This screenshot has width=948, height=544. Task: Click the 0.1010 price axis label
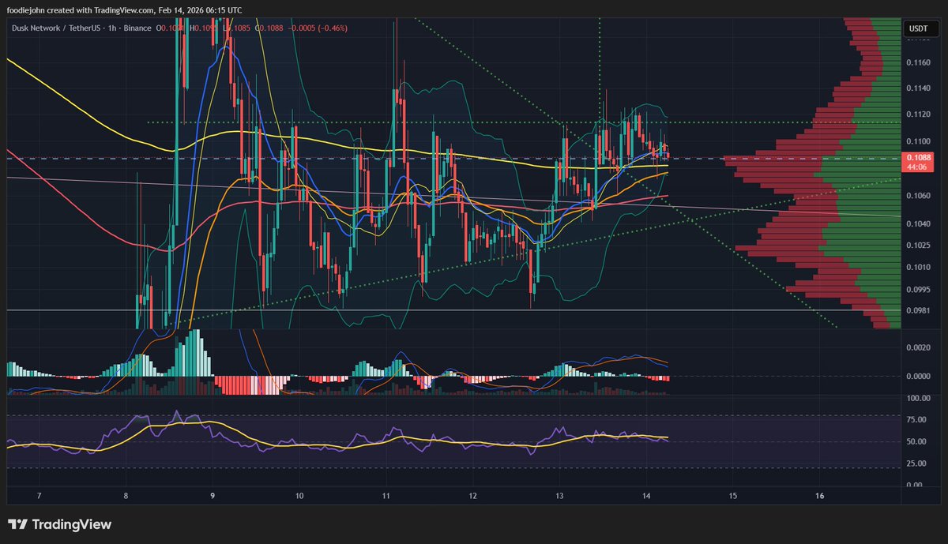pyautogui.click(x=918, y=268)
